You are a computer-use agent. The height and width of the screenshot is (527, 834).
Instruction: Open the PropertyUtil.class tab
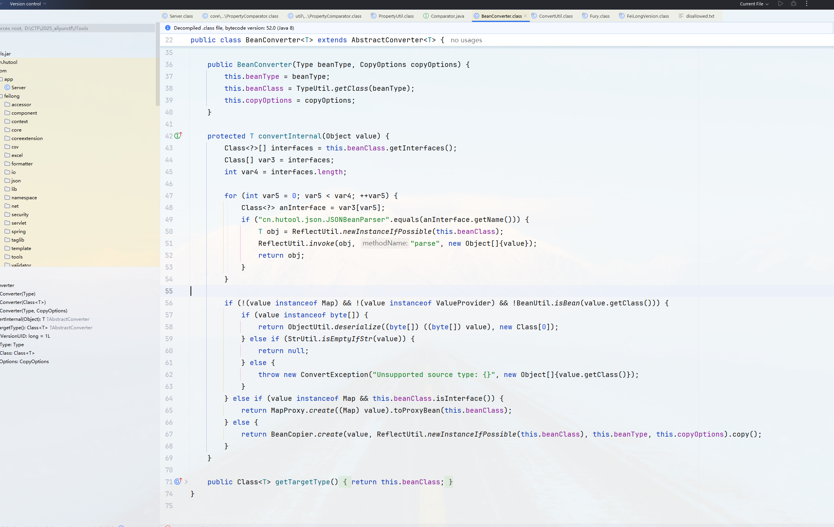tap(392, 16)
